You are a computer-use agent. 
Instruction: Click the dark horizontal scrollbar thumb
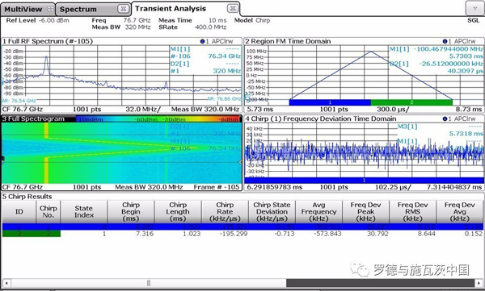tap(381, 283)
